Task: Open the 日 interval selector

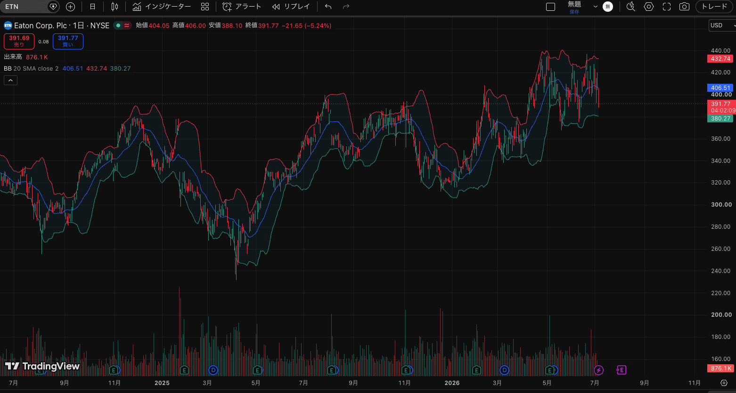Action: point(92,7)
